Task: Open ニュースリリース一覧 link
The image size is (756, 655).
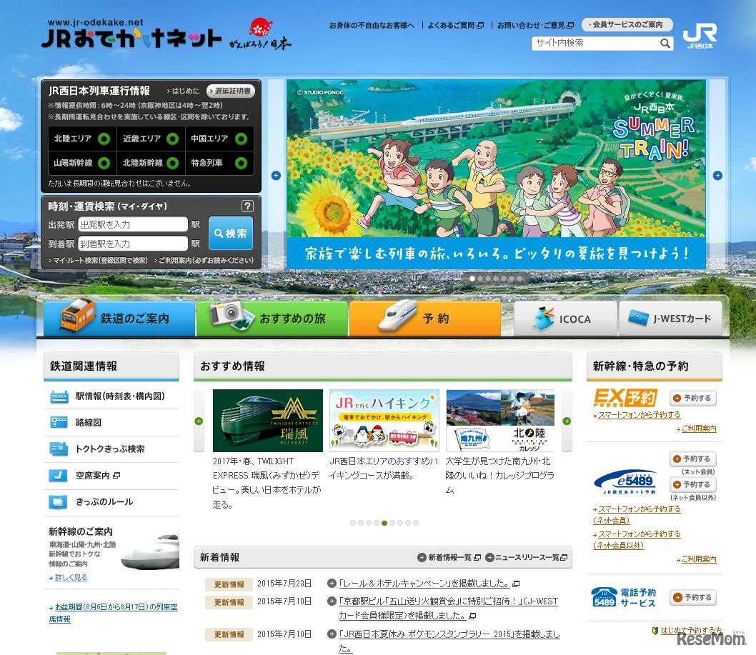Action: point(527,558)
